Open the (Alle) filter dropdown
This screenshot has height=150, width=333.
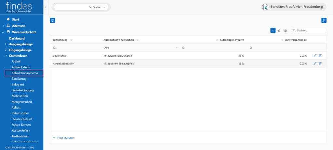177,48
